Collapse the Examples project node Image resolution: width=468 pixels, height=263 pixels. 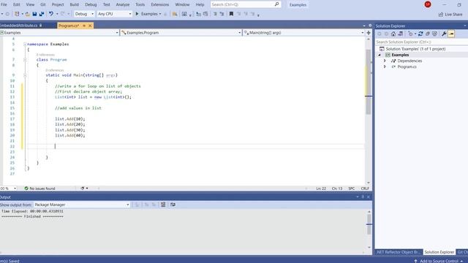tap(380, 56)
